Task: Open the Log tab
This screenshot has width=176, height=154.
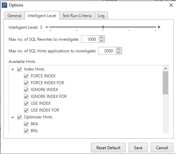Action: [101, 16]
